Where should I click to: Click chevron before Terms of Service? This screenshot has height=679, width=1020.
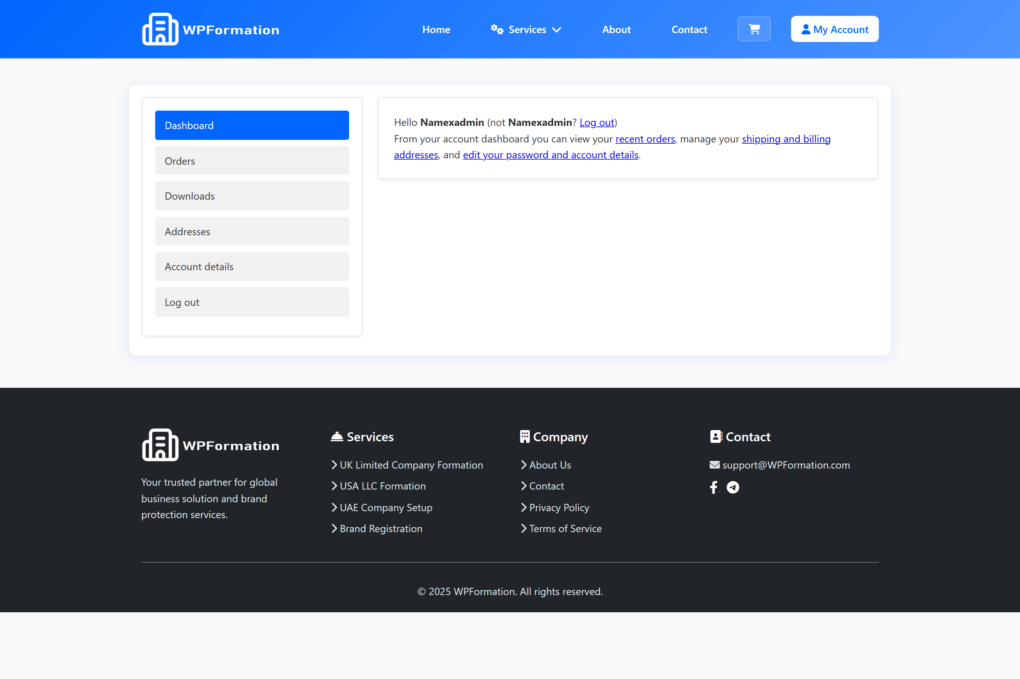click(x=524, y=528)
